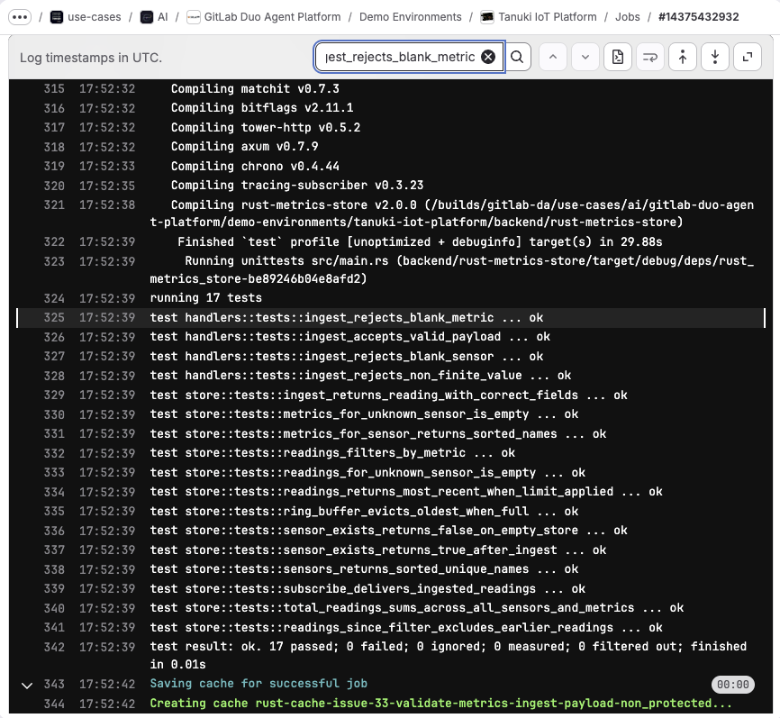
Task: Click 'Compiling axum v0.7.9' line
Action: tap(245, 147)
